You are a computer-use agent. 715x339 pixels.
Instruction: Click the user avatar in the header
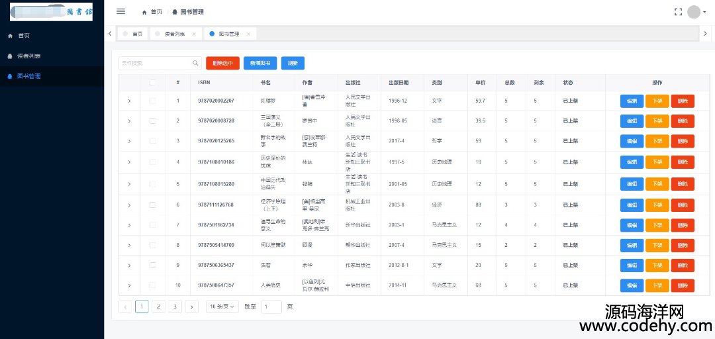tap(693, 12)
